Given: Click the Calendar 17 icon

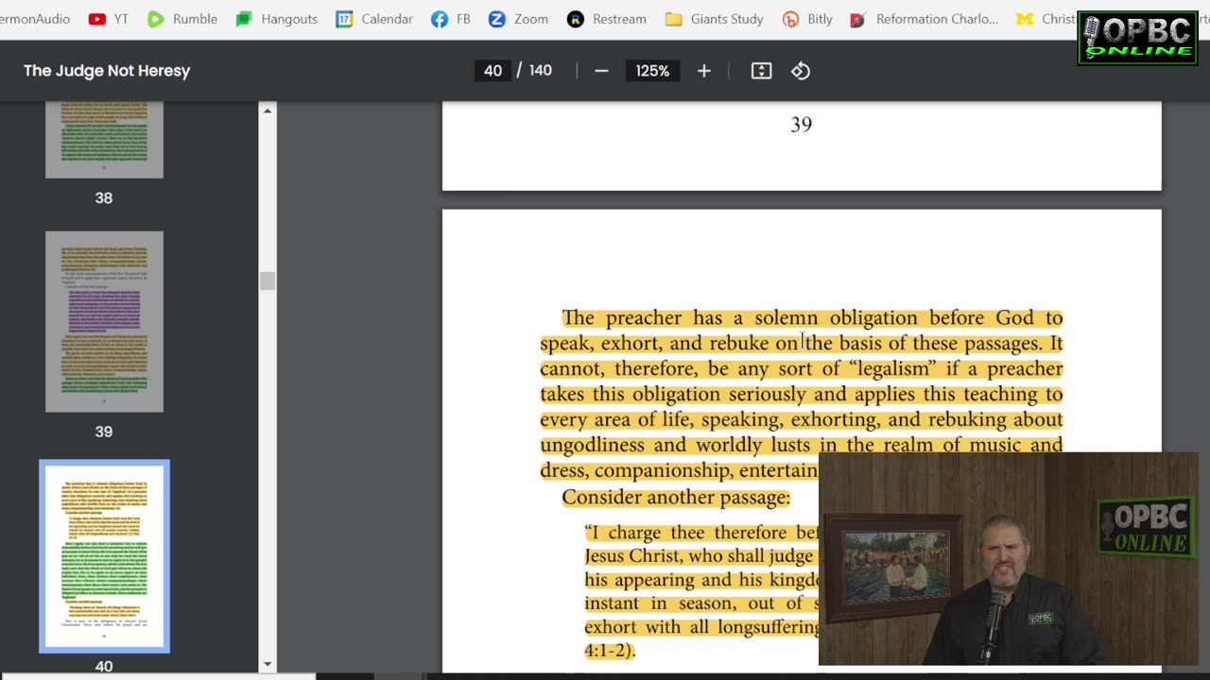Looking at the screenshot, I should click(344, 19).
